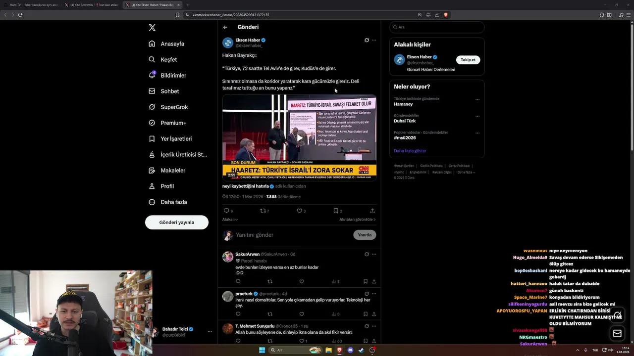634x356 pixels.
Task: Click Gönderi yayınla button
Action: [x=177, y=222]
